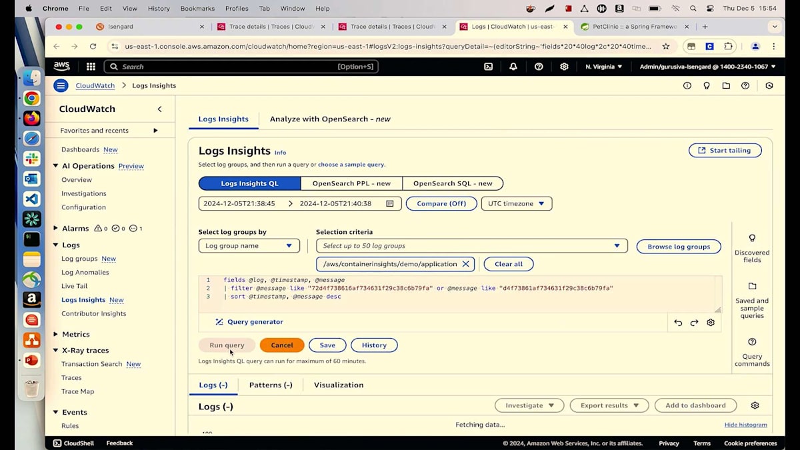Image resolution: width=800 pixels, height=450 pixels.
Task: Remove the /aws/containerinsights/demo/application log group chip
Action: click(x=465, y=264)
